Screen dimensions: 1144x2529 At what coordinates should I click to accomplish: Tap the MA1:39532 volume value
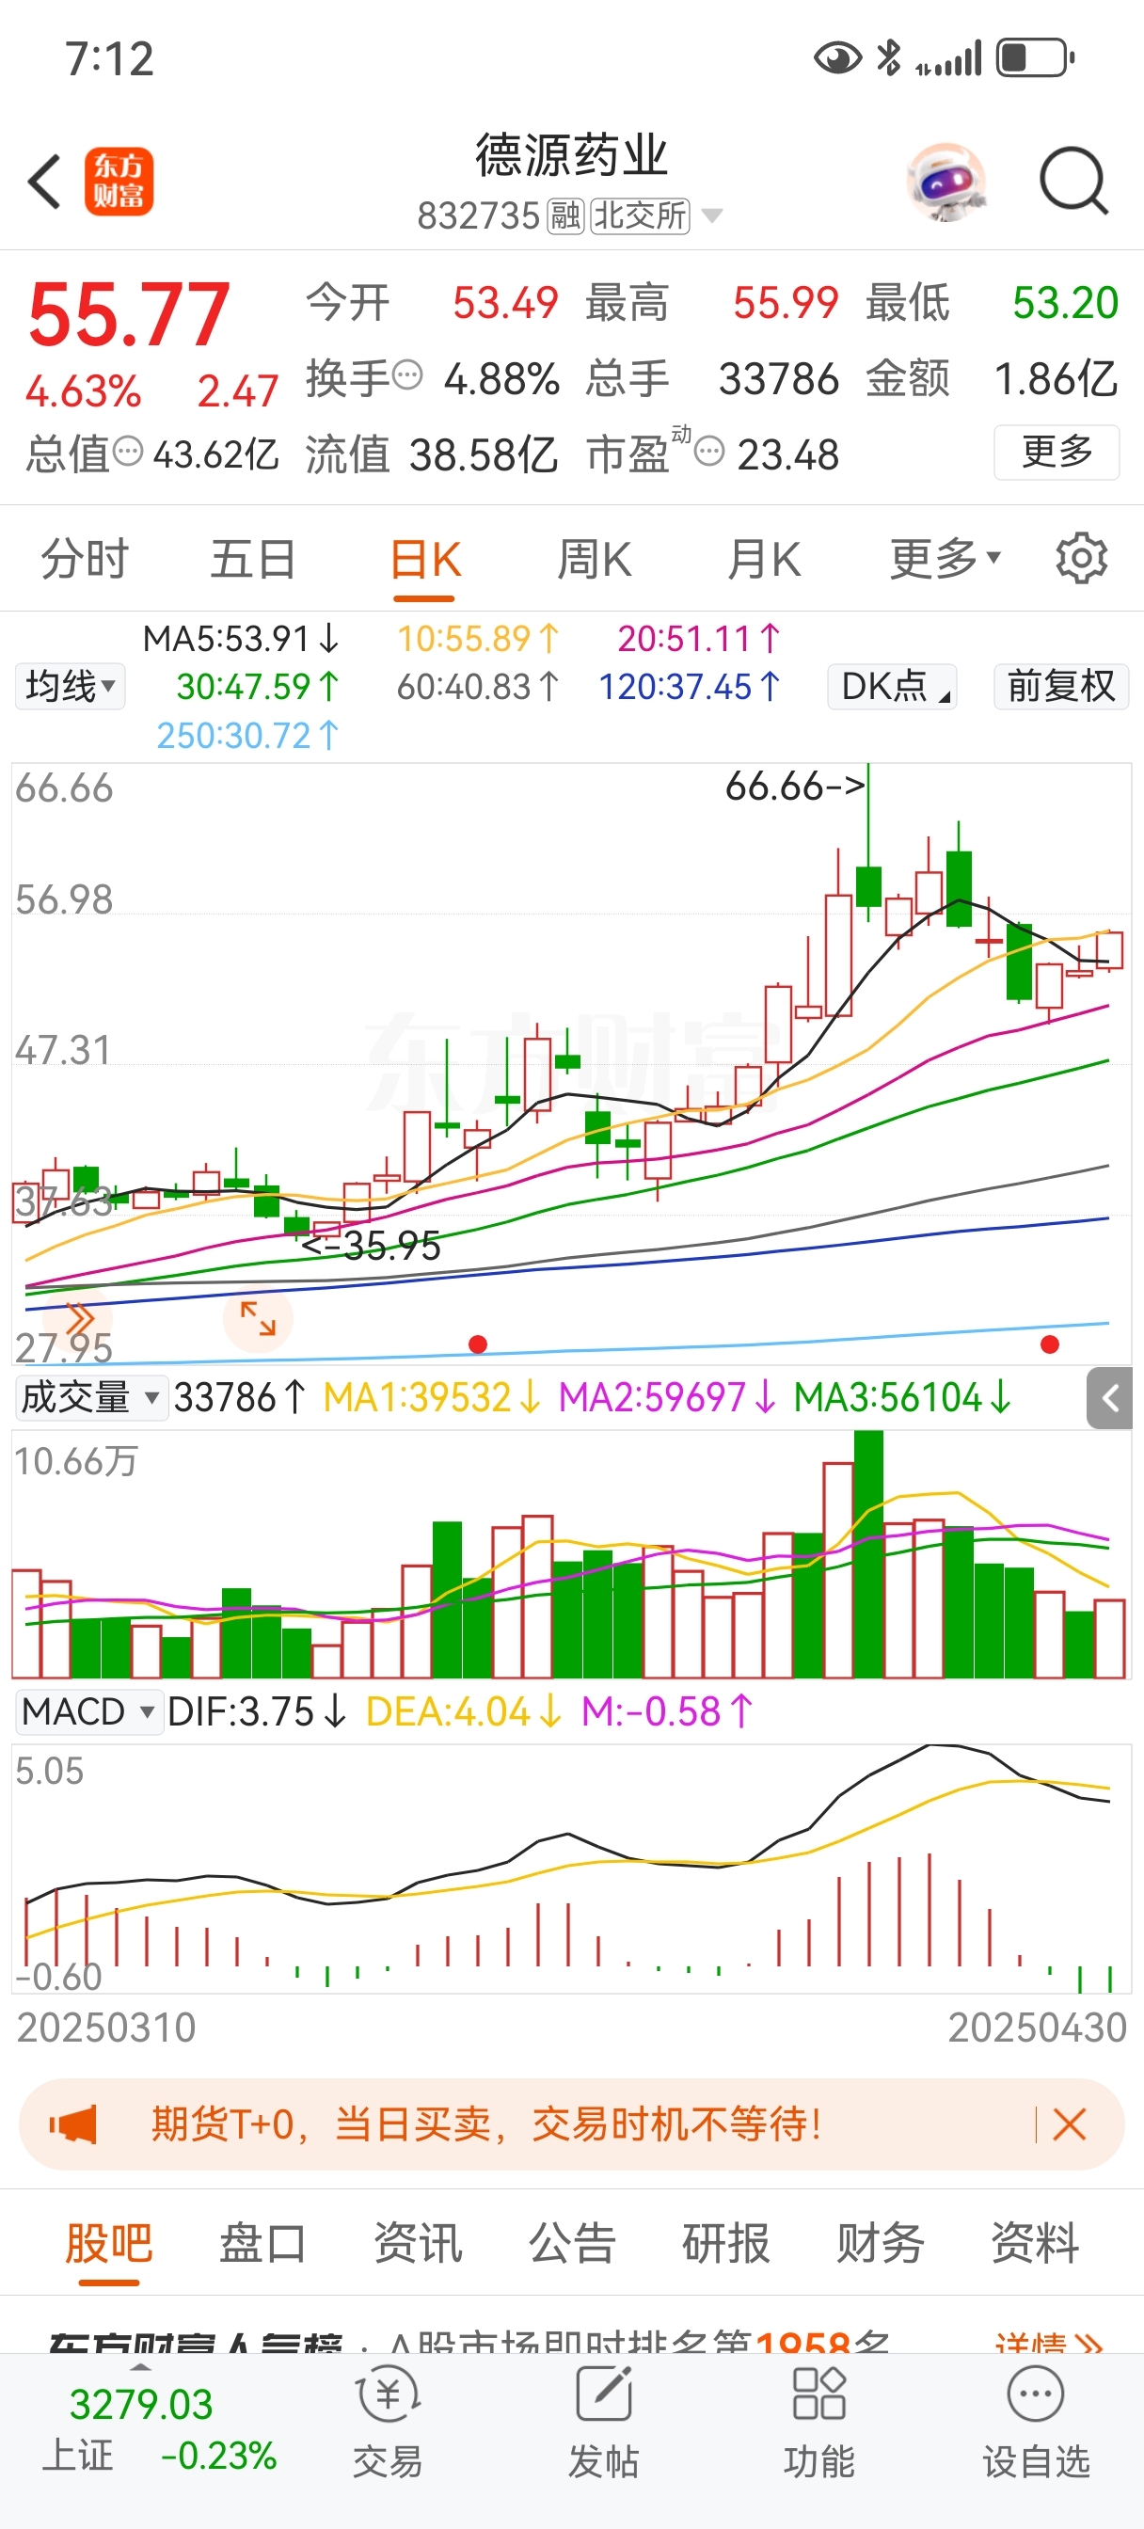[432, 1398]
